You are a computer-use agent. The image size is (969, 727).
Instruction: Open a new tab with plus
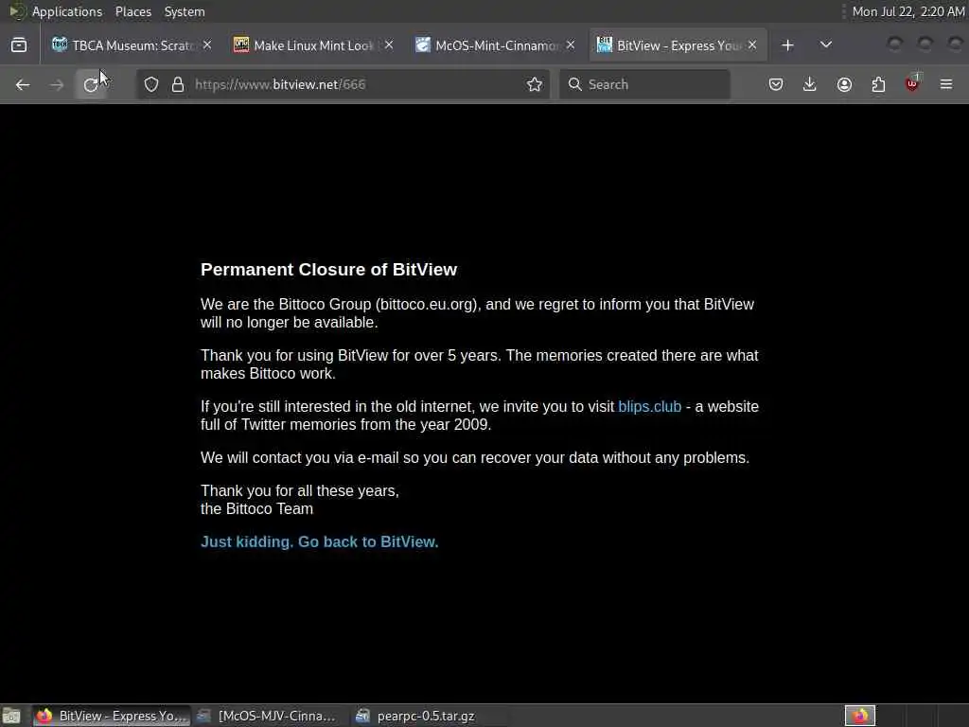(787, 45)
